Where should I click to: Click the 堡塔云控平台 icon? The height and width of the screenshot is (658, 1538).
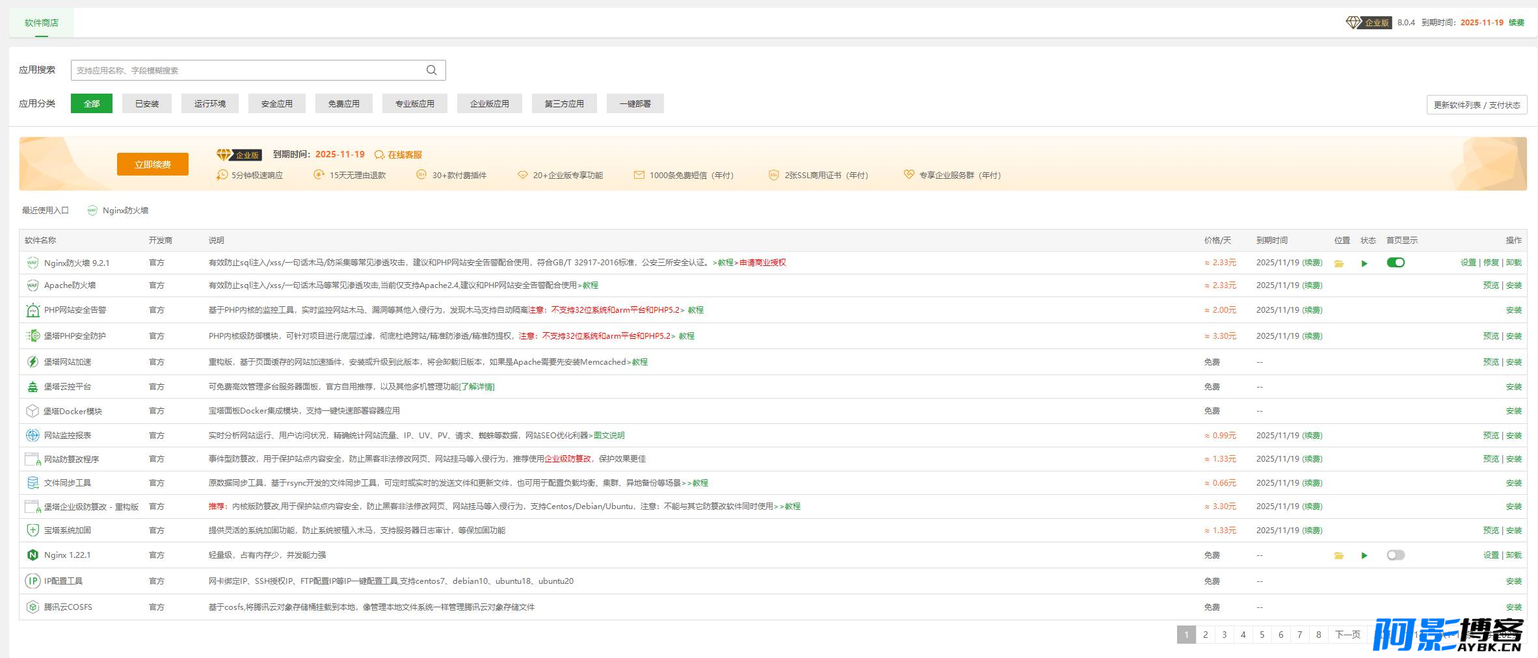[x=33, y=387]
